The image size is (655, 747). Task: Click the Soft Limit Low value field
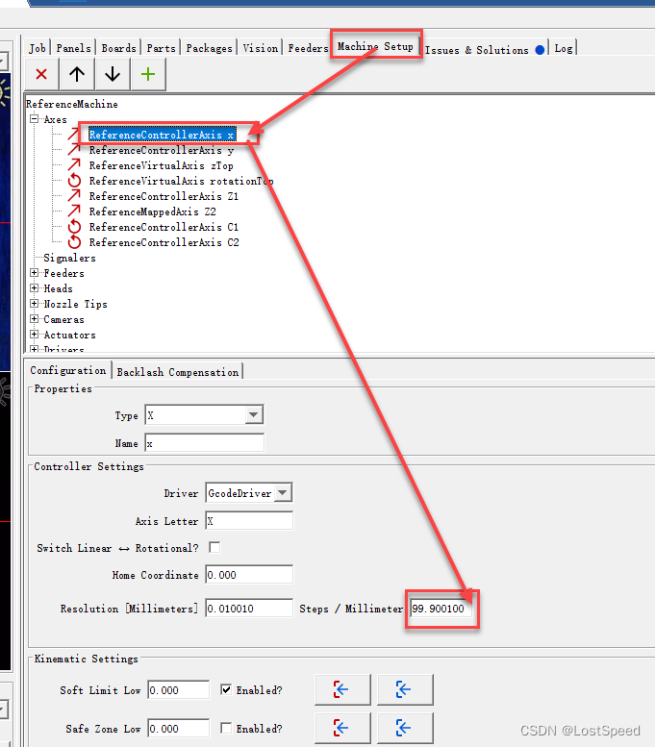[178, 690]
